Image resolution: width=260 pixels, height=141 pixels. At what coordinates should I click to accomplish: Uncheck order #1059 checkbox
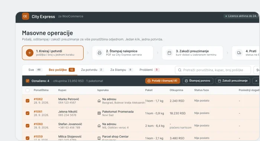(27, 138)
